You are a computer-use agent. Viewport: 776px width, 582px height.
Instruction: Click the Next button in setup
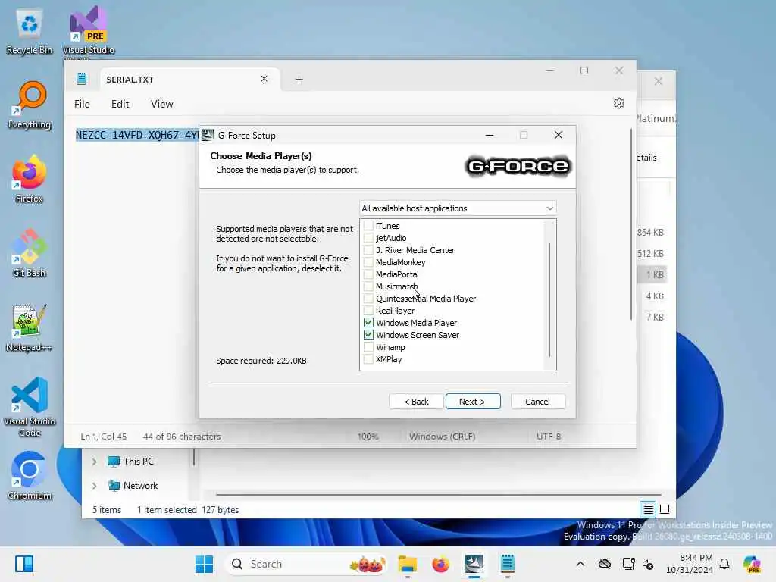[473, 402]
